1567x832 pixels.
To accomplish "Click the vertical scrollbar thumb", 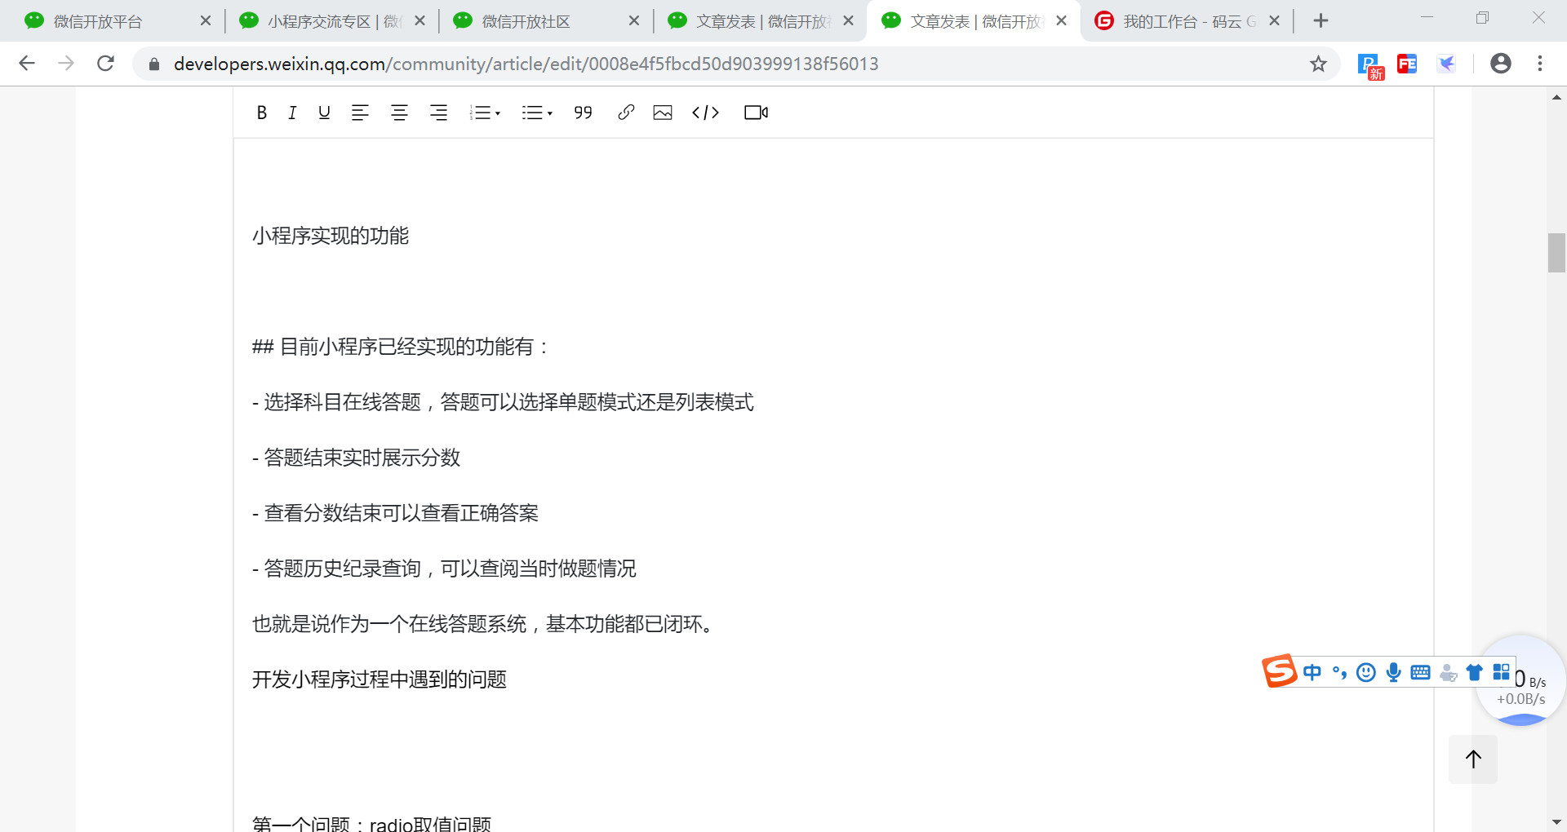I will pyautogui.click(x=1556, y=253).
